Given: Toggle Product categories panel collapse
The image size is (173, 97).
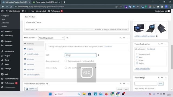Looking at the screenshot, I should click(x=166, y=44).
